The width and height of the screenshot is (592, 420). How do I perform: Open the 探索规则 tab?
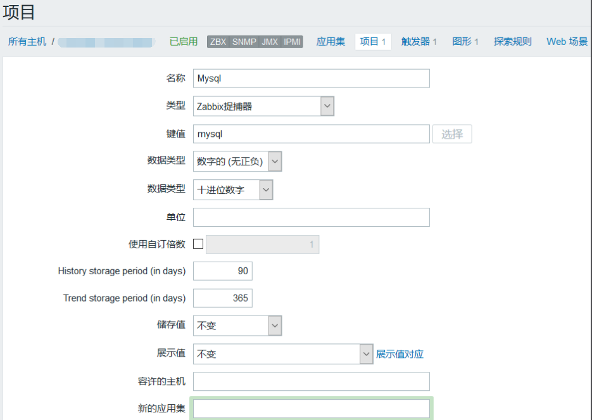(512, 42)
